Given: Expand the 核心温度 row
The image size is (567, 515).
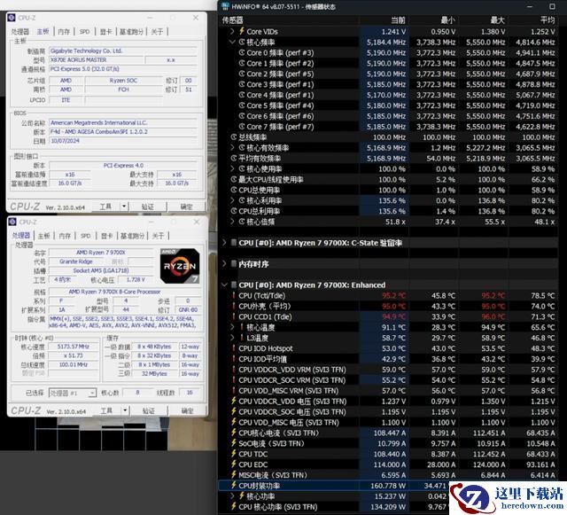Looking at the screenshot, I should 232,327.
